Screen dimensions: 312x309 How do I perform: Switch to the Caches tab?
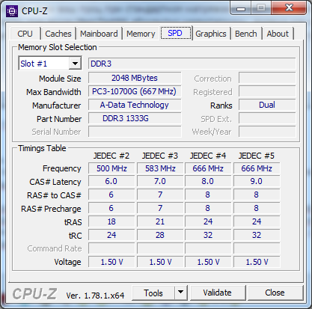58,34
